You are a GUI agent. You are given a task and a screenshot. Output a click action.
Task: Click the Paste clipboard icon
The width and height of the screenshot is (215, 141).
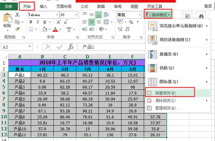(x=7, y=17)
